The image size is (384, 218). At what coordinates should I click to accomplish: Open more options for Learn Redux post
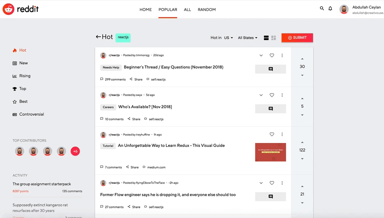coord(282,134)
